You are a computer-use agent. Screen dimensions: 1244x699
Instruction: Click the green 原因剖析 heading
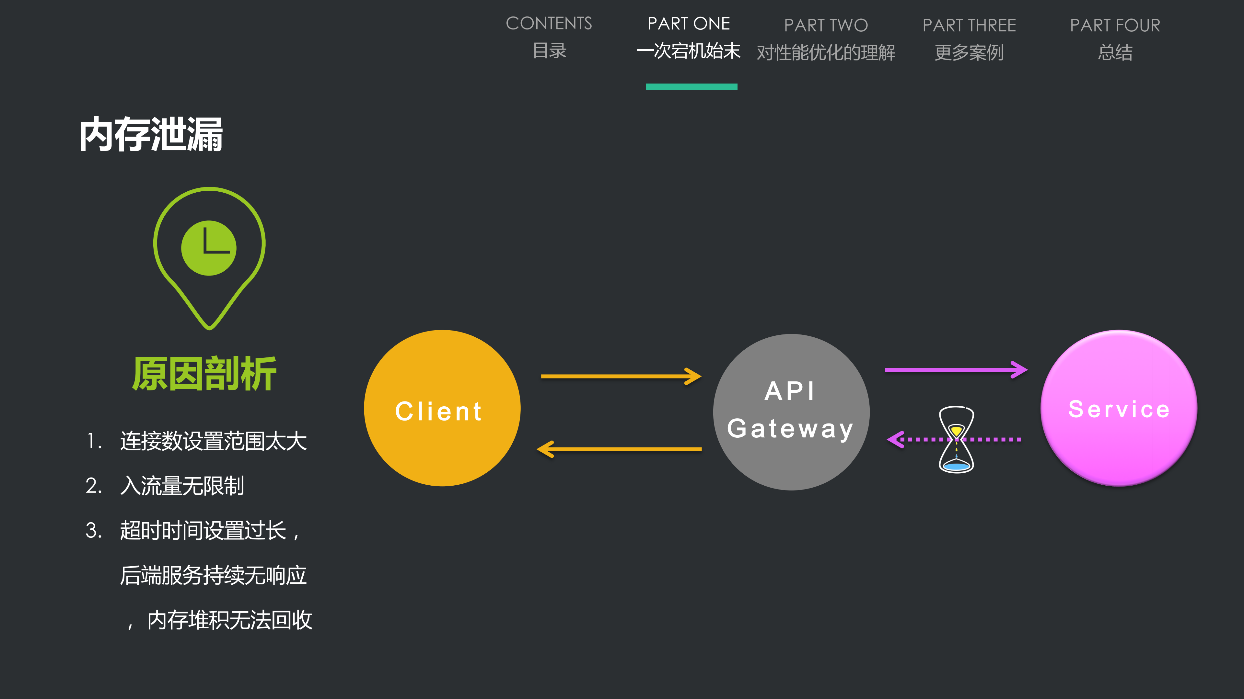pyautogui.click(x=204, y=374)
